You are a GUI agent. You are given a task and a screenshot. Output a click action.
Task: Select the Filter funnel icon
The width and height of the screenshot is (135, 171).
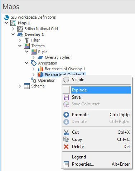coord(27,40)
